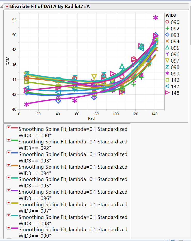This screenshot has width=191, height=241.
Task: Click the Rad axis label below the plot
Action: (x=91, y=118)
